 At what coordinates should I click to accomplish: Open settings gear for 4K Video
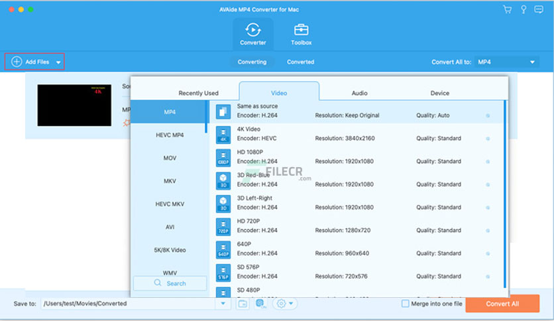coord(488,139)
